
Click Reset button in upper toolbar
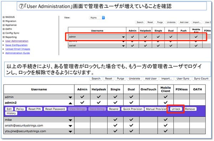point(150,22)
